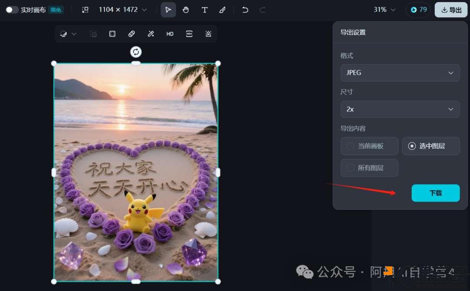Click the beach heart image on canvas
The width and height of the screenshot is (470, 291).
pos(136,172)
